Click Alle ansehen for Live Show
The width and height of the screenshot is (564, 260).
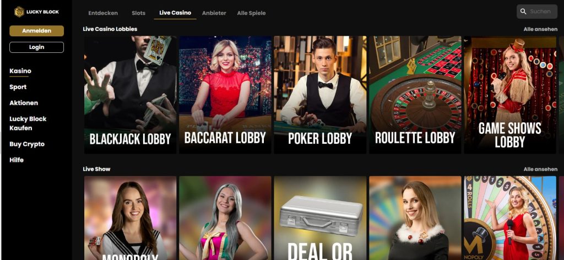(540, 169)
